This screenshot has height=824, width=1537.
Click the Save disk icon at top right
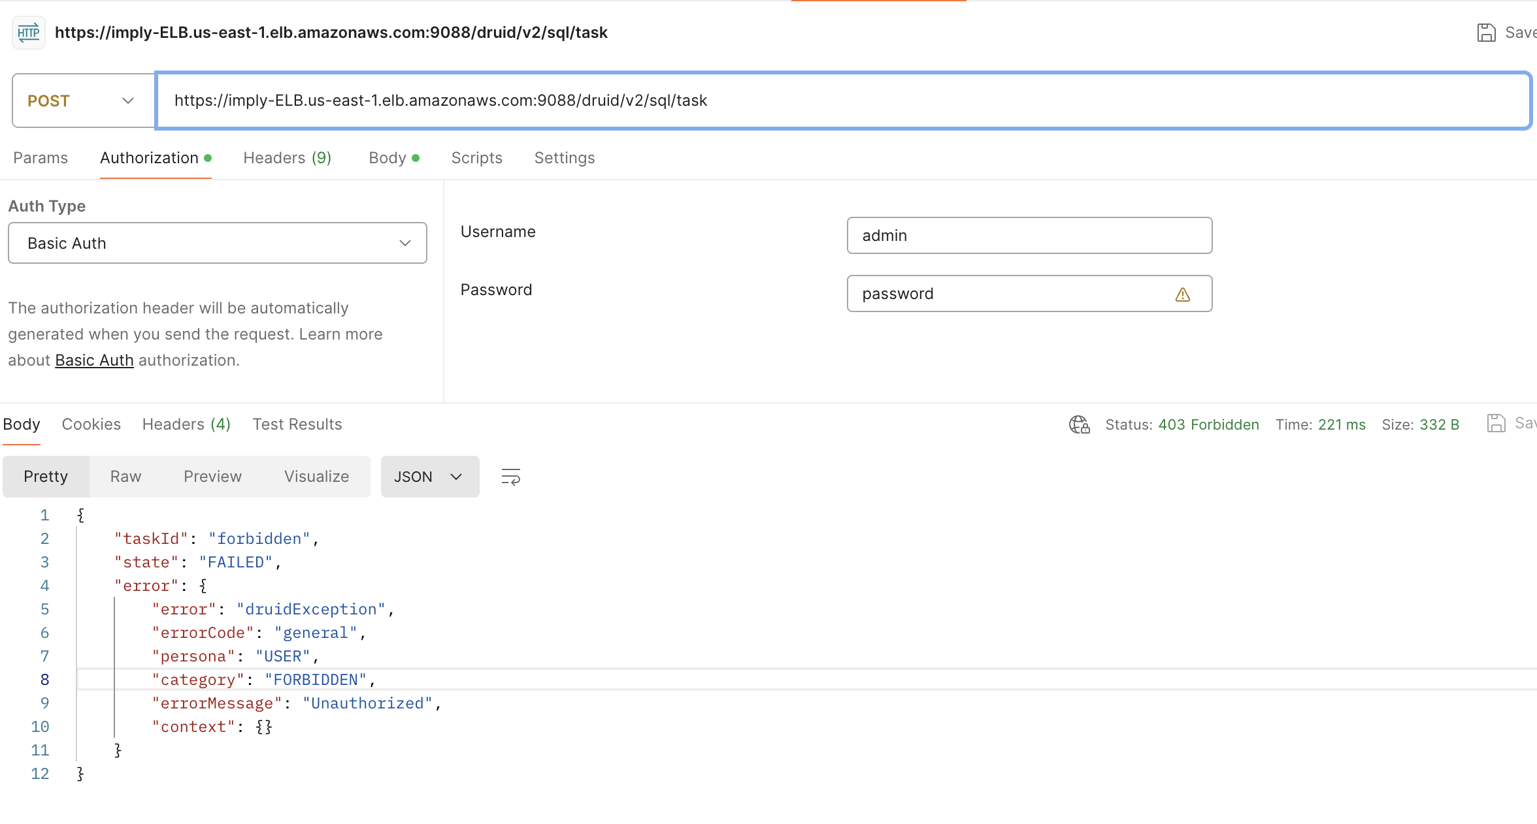click(1486, 33)
